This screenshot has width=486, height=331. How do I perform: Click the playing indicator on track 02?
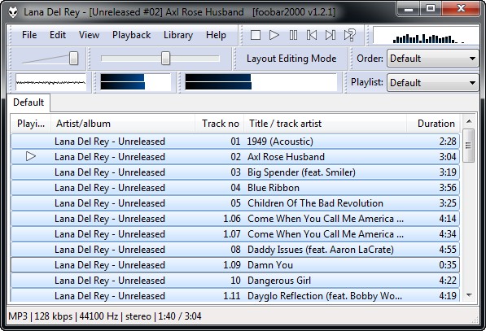[x=31, y=157]
